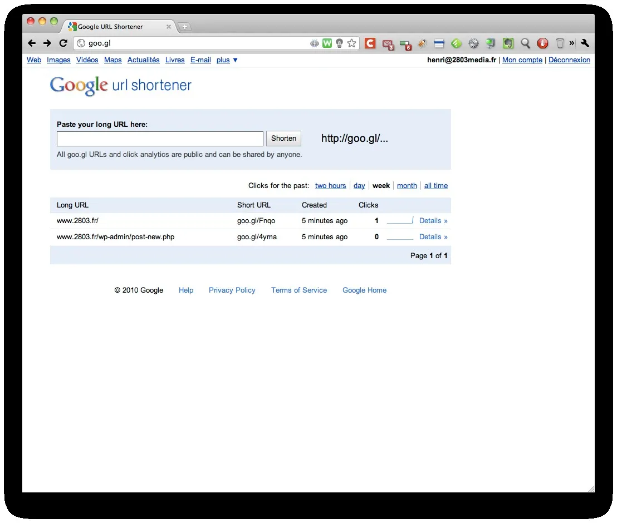Show hidden extensions with double chevron

572,43
